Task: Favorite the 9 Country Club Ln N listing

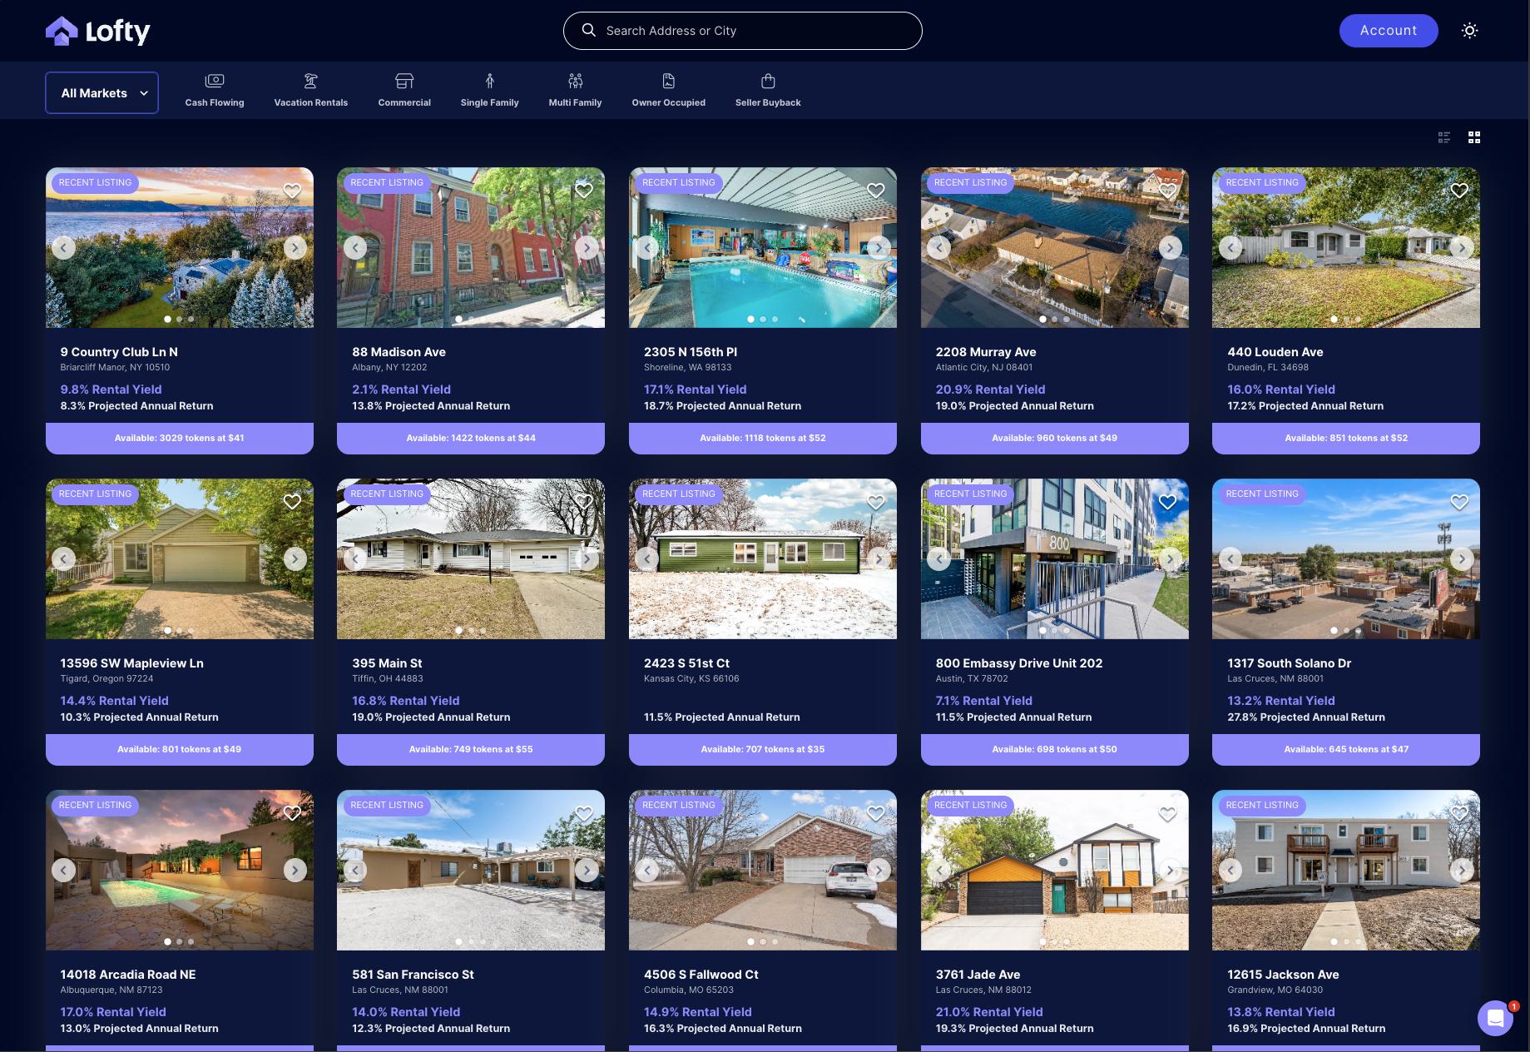Action: tap(292, 191)
